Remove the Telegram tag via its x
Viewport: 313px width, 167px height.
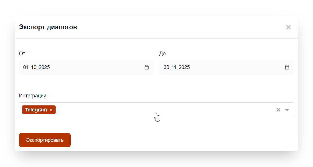point(51,110)
